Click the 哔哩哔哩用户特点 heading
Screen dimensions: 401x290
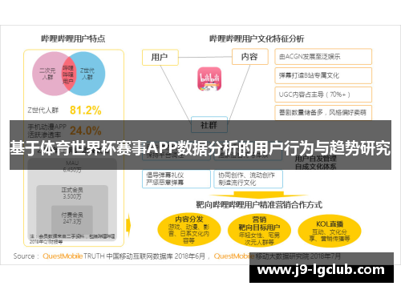(73, 38)
